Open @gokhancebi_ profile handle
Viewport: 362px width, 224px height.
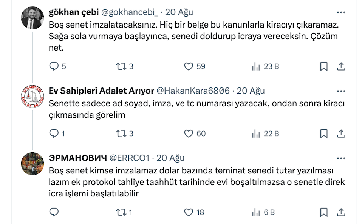130,12
